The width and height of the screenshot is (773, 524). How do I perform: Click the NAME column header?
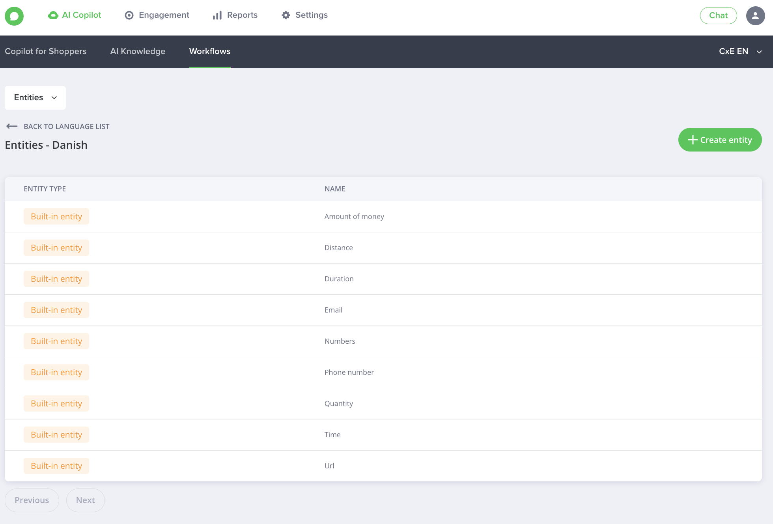pos(335,189)
